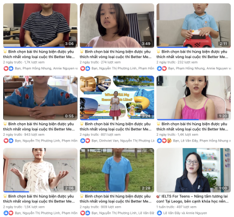Play the video of the boy standing on grass
The image size is (234, 217).
point(117,170)
